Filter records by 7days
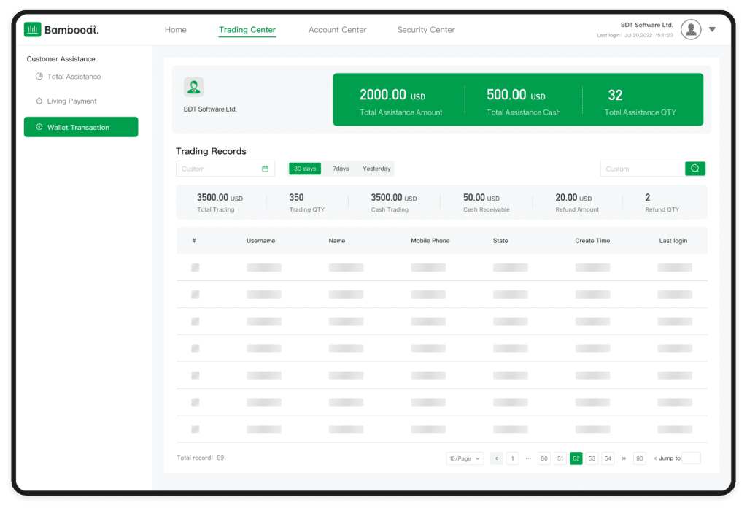This screenshot has width=747, height=508. 341,169
